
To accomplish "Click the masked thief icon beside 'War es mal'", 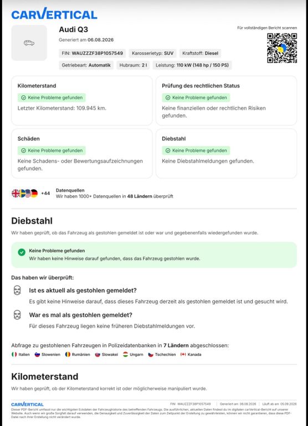I will tap(17, 315).
